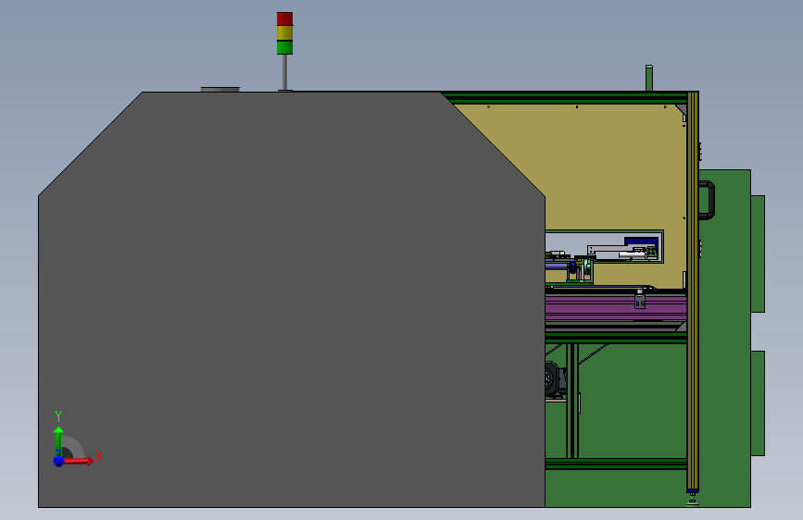The width and height of the screenshot is (803, 520).
Task: Select the yellow vertical frame profile
Action: click(693, 291)
